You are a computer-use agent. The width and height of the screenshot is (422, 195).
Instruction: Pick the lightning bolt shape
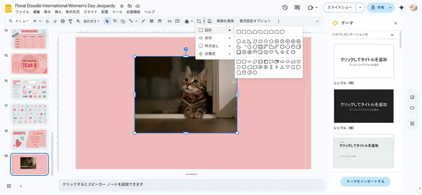click(x=277, y=53)
